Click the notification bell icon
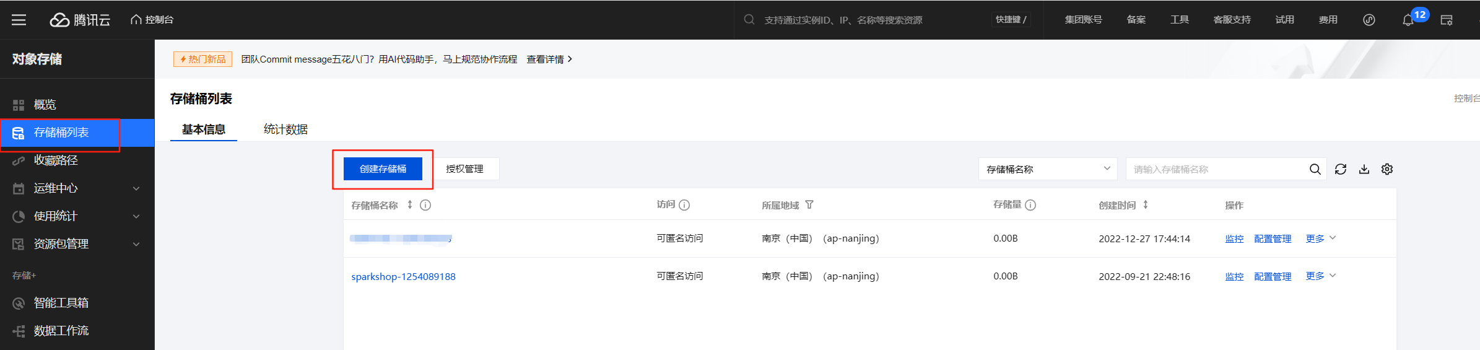The width and height of the screenshot is (1480, 350). click(1408, 20)
